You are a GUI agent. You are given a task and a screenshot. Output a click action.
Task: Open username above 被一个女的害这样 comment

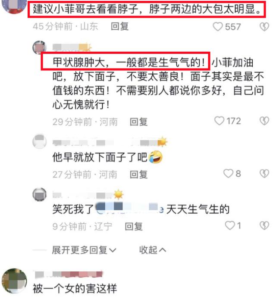69,274
